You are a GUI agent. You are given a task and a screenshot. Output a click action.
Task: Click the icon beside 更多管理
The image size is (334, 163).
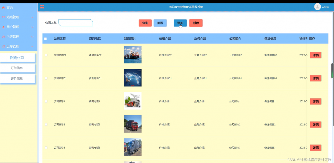click(3, 47)
